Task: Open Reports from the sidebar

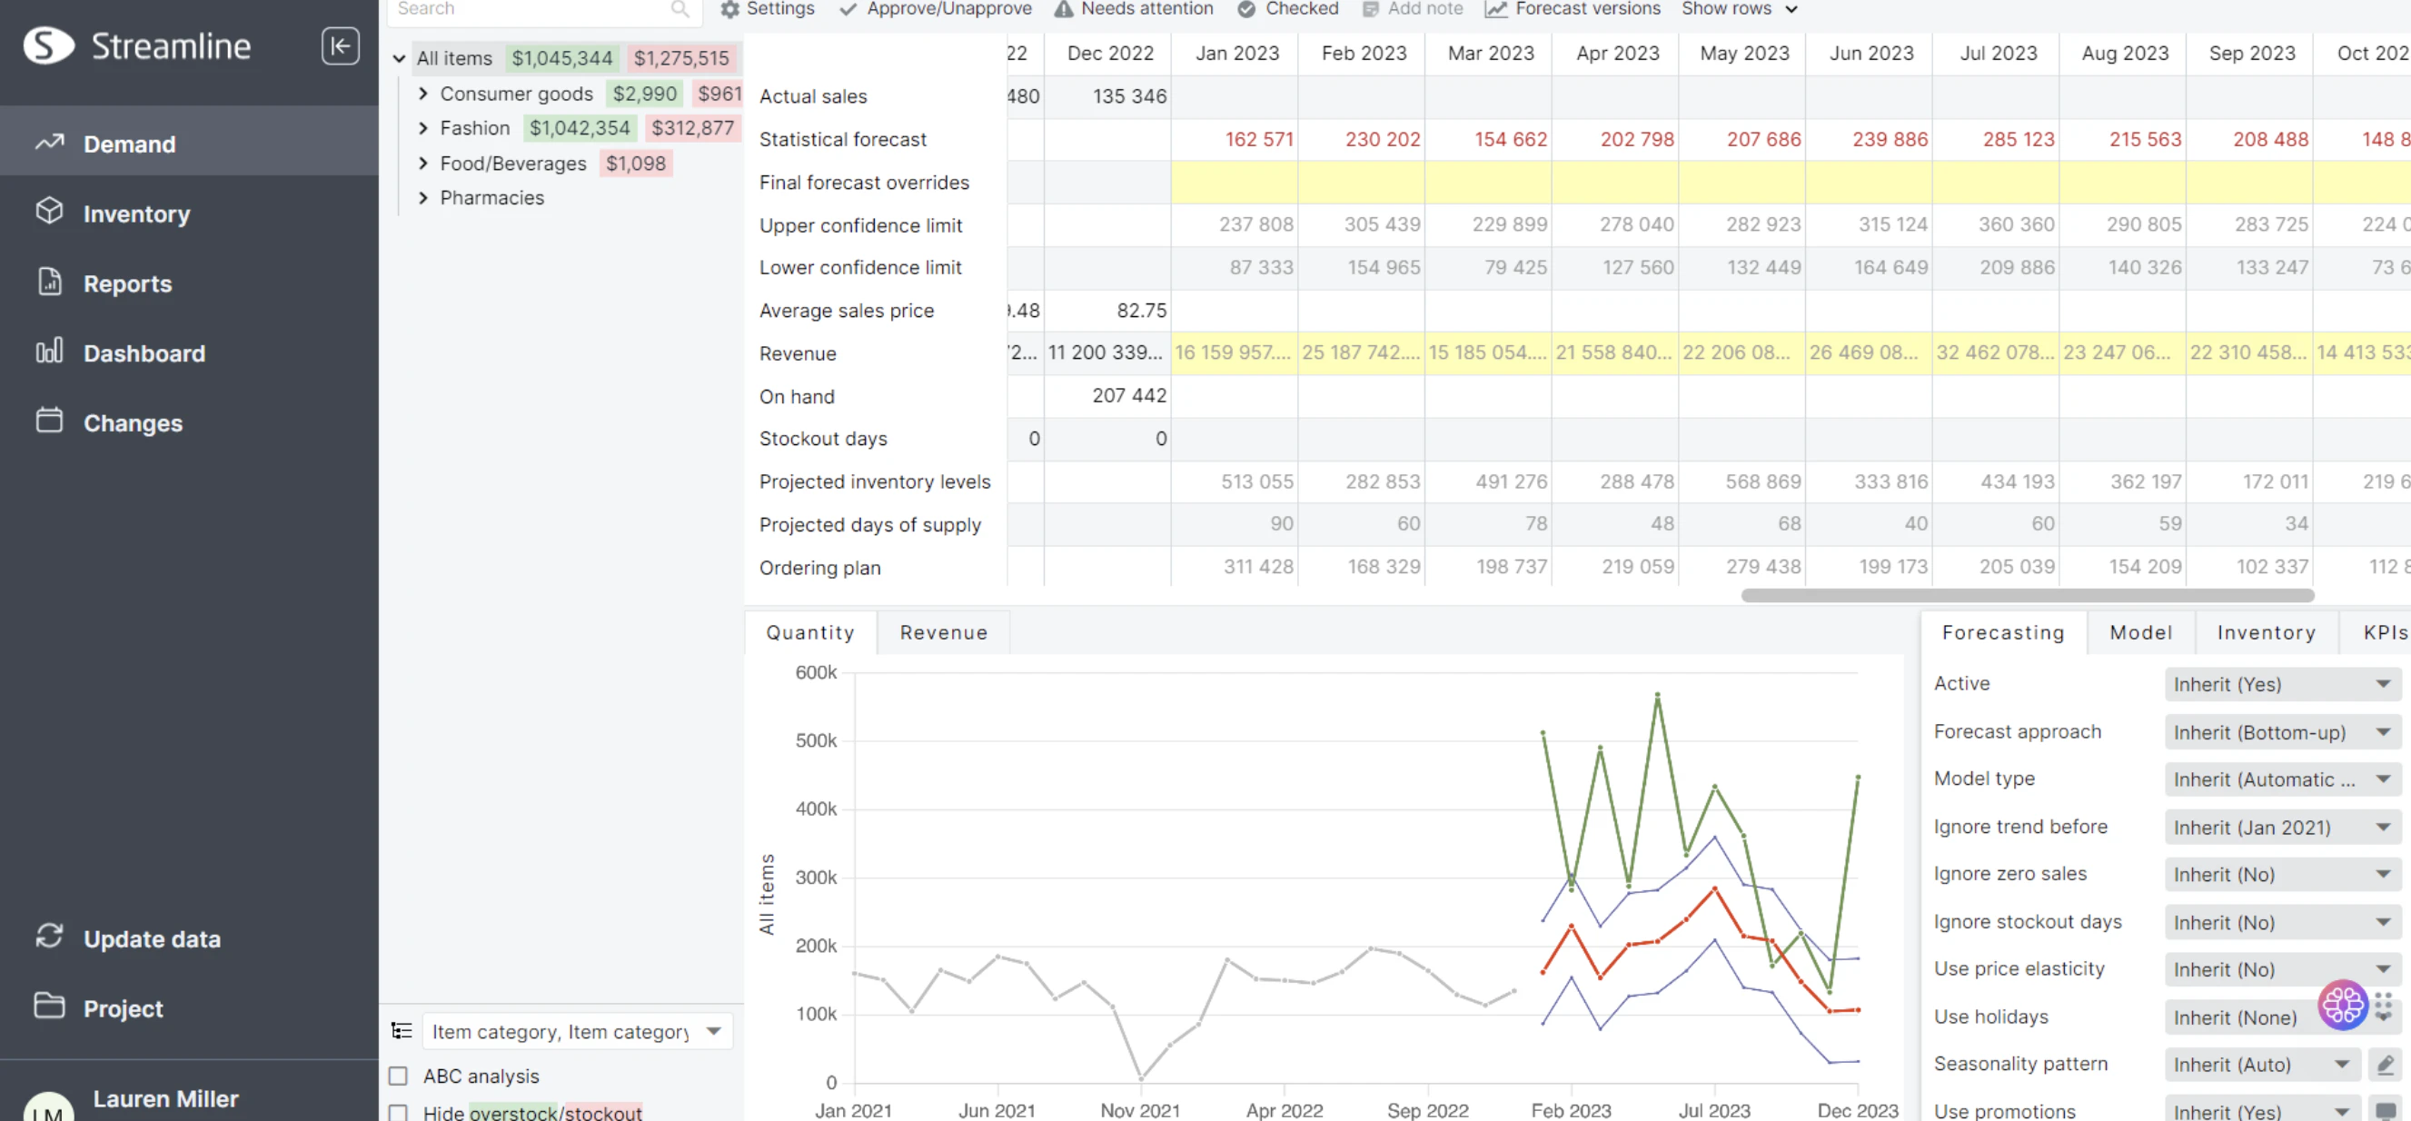Action: [127, 283]
